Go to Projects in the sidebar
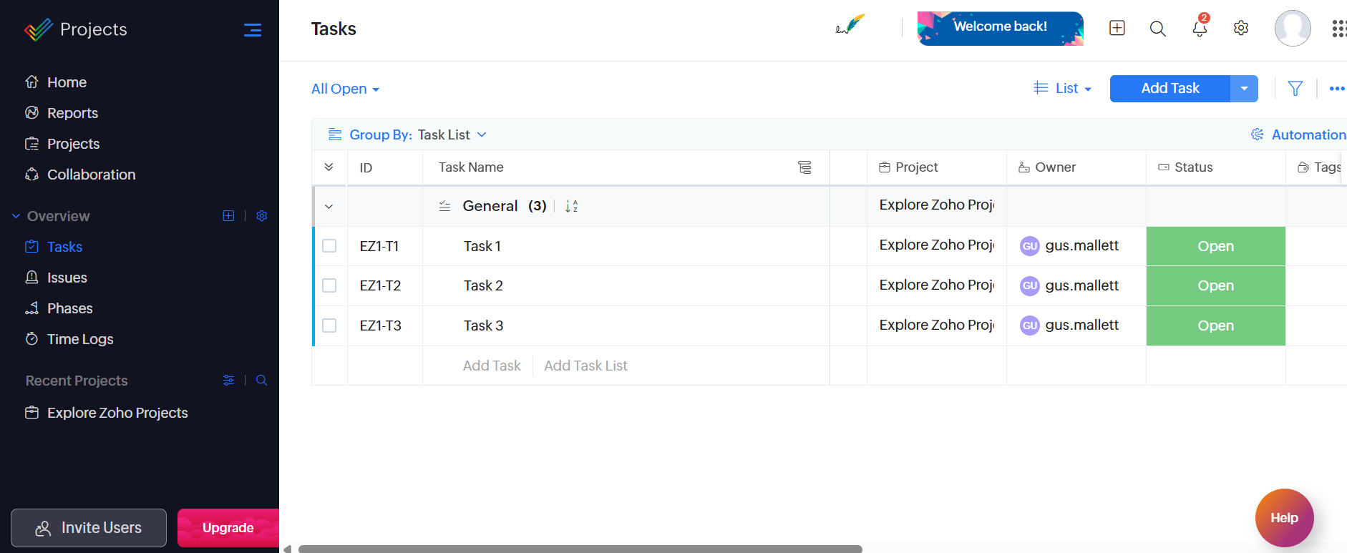Screen dimensions: 1347x553 click(x=73, y=144)
